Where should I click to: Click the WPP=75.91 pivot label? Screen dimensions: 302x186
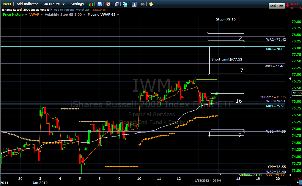[x=276, y=101]
